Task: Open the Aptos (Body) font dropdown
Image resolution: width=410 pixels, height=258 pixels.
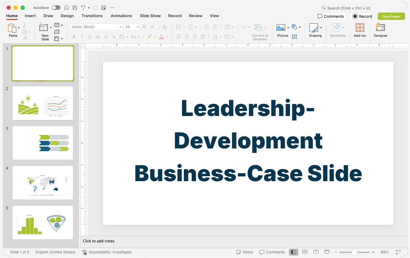Action: [x=121, y=27]
